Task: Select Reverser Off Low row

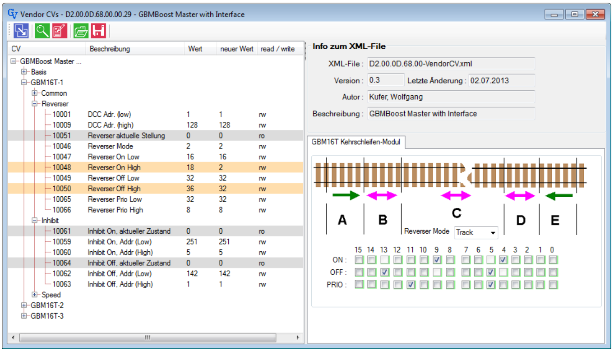Action: [x=156, y=178]
